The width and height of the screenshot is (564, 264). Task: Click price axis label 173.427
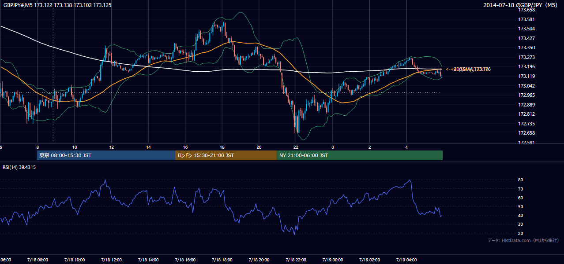526,38
